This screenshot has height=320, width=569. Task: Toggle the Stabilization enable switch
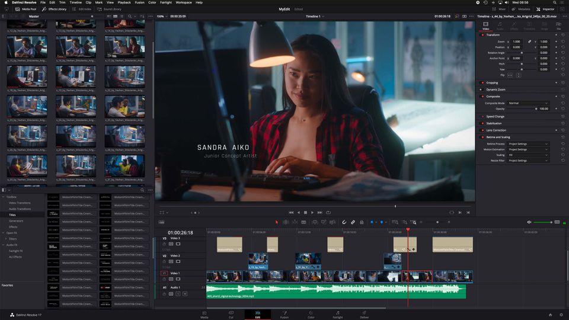482,123
